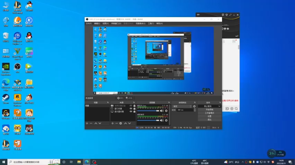
Task: Open the Edit menu in OBS
Action: (x=97, y=23)
